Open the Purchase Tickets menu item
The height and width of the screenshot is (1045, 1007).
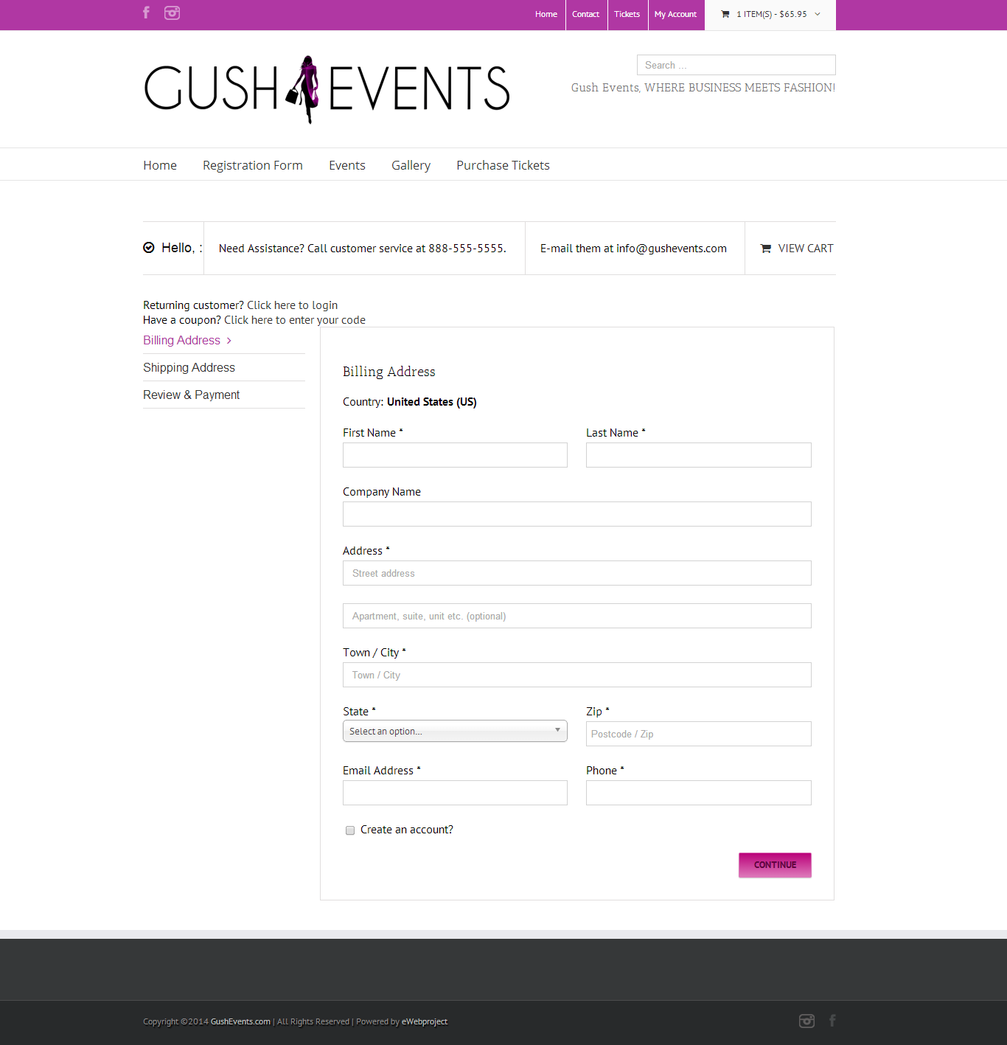point(503,165)
